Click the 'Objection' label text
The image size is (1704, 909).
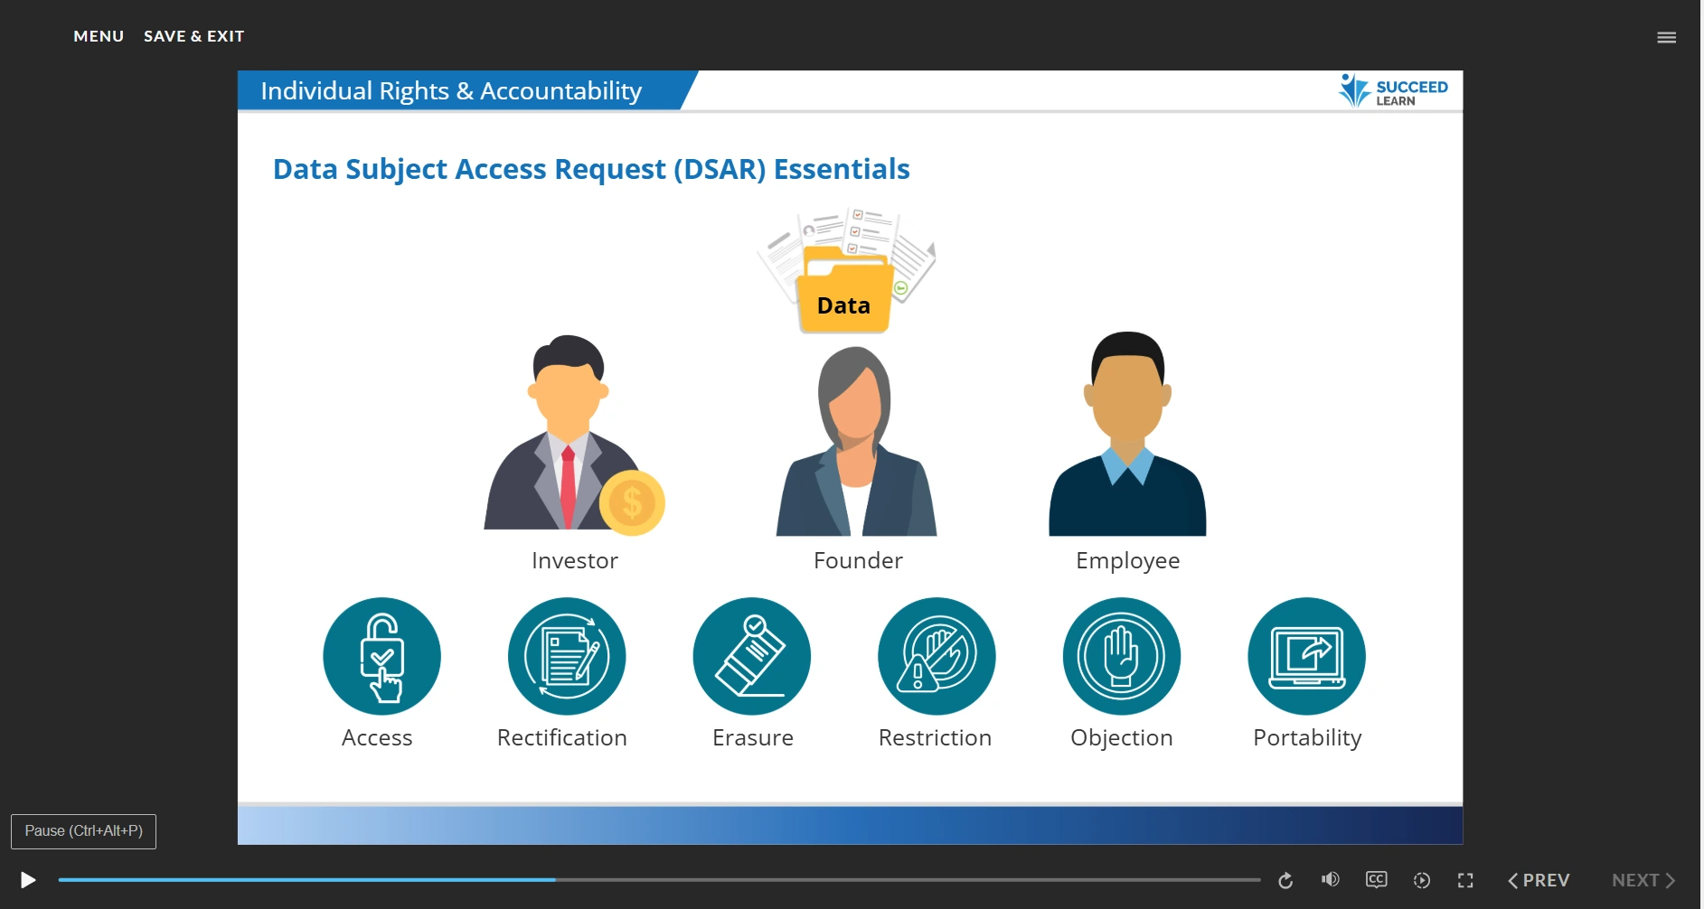[x=1122, y=738]
